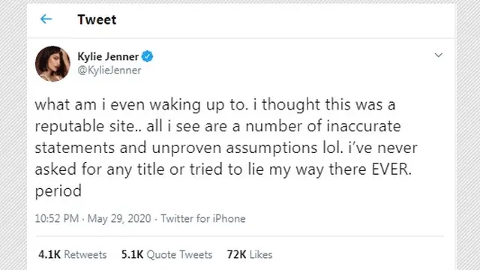Screen dimensions: 480x270
Task: Show the 72K Likes list
Action: tap(250, 254)
